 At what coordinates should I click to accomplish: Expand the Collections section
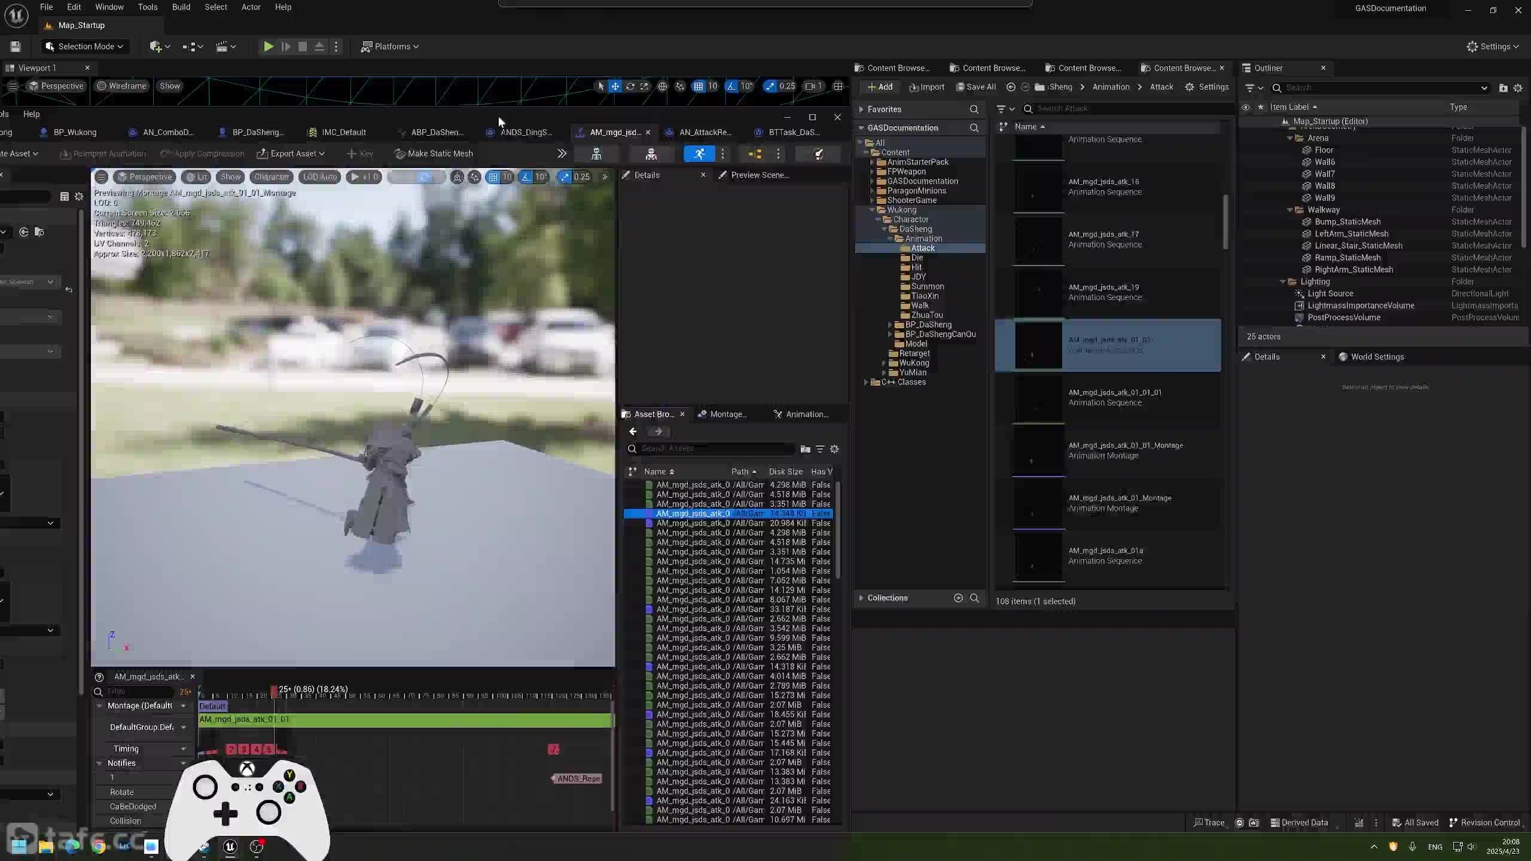pyautogui.click(x=861, y=598)
